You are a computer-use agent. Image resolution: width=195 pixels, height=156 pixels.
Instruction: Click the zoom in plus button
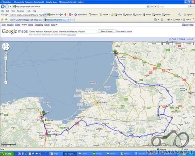pos(6,58)
